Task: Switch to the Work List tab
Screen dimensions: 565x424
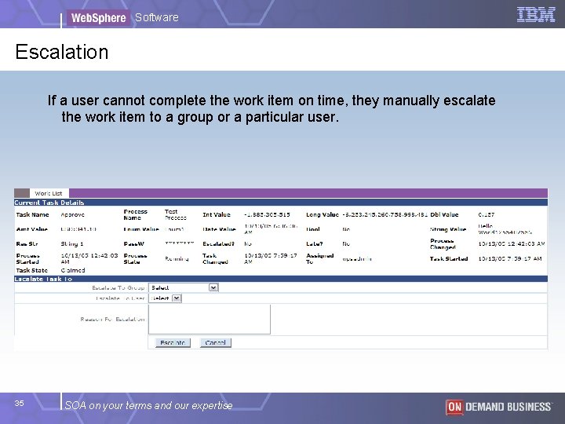Action: click(49, 193)
